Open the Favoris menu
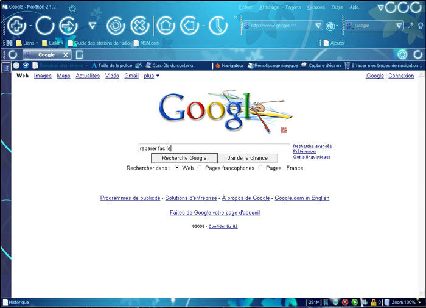 pos(293,7)
